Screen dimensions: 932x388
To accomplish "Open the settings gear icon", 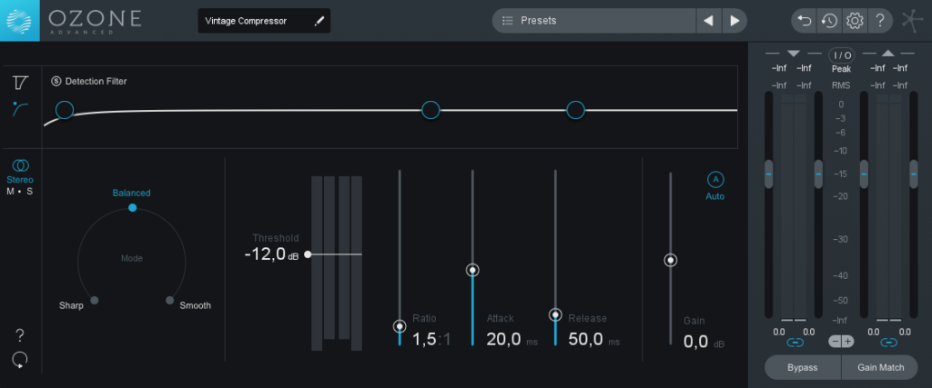I will pyautogui.click(x=855, y=21).
